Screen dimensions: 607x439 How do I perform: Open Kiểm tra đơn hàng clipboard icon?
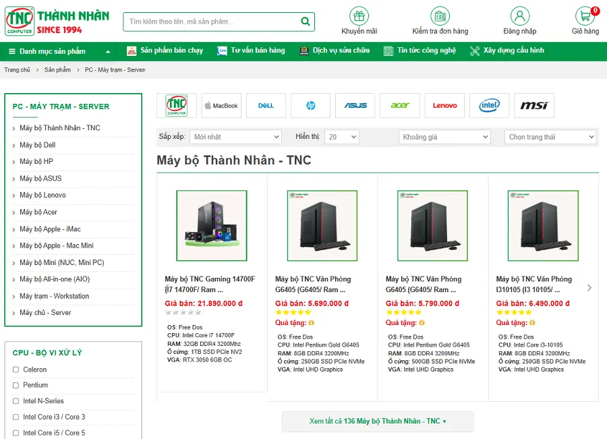click(x=440, y=16)
